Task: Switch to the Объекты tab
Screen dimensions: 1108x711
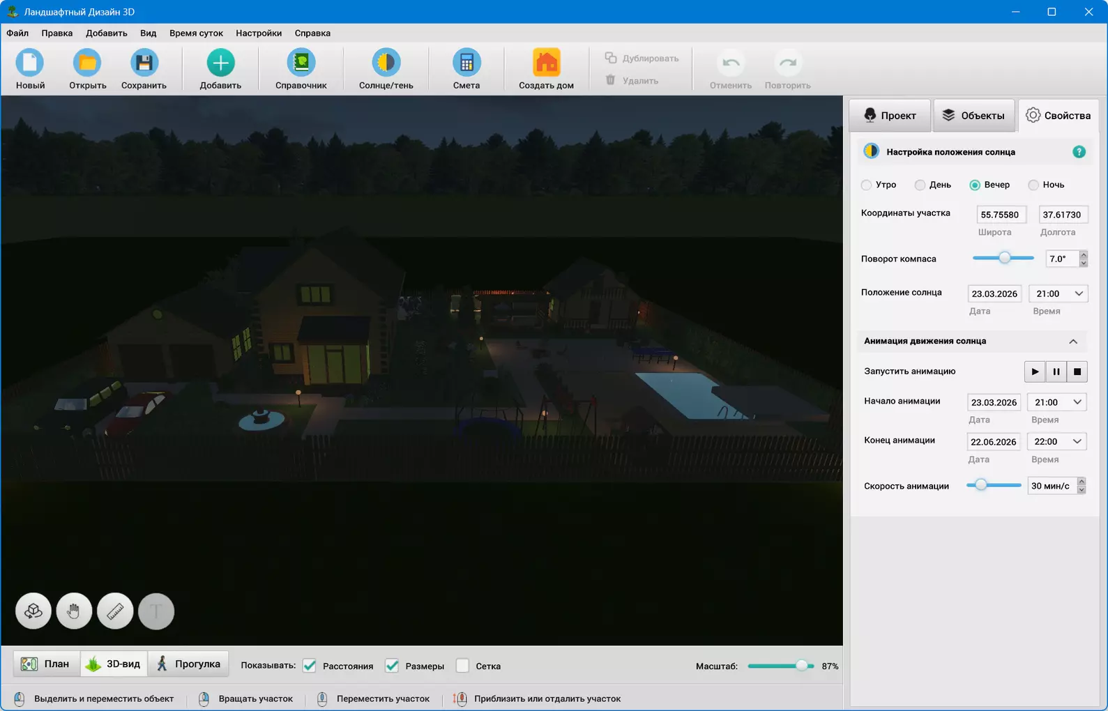Action: 973,116
